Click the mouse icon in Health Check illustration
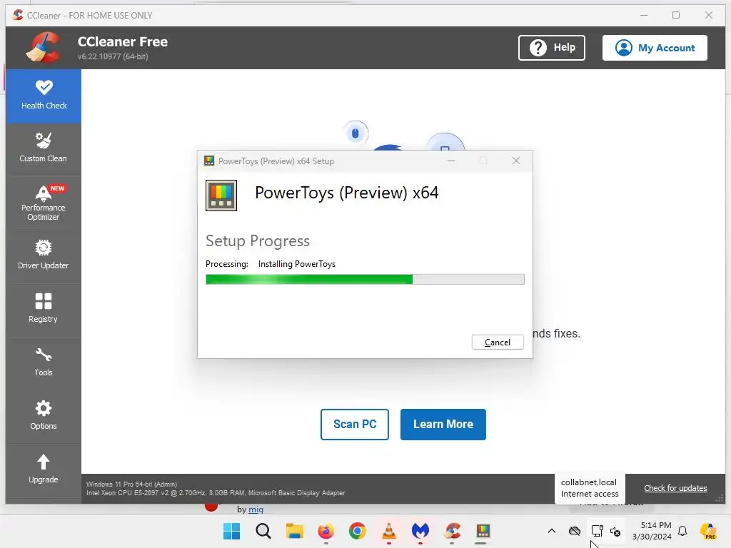731x548 pixels. pos(356,133)
